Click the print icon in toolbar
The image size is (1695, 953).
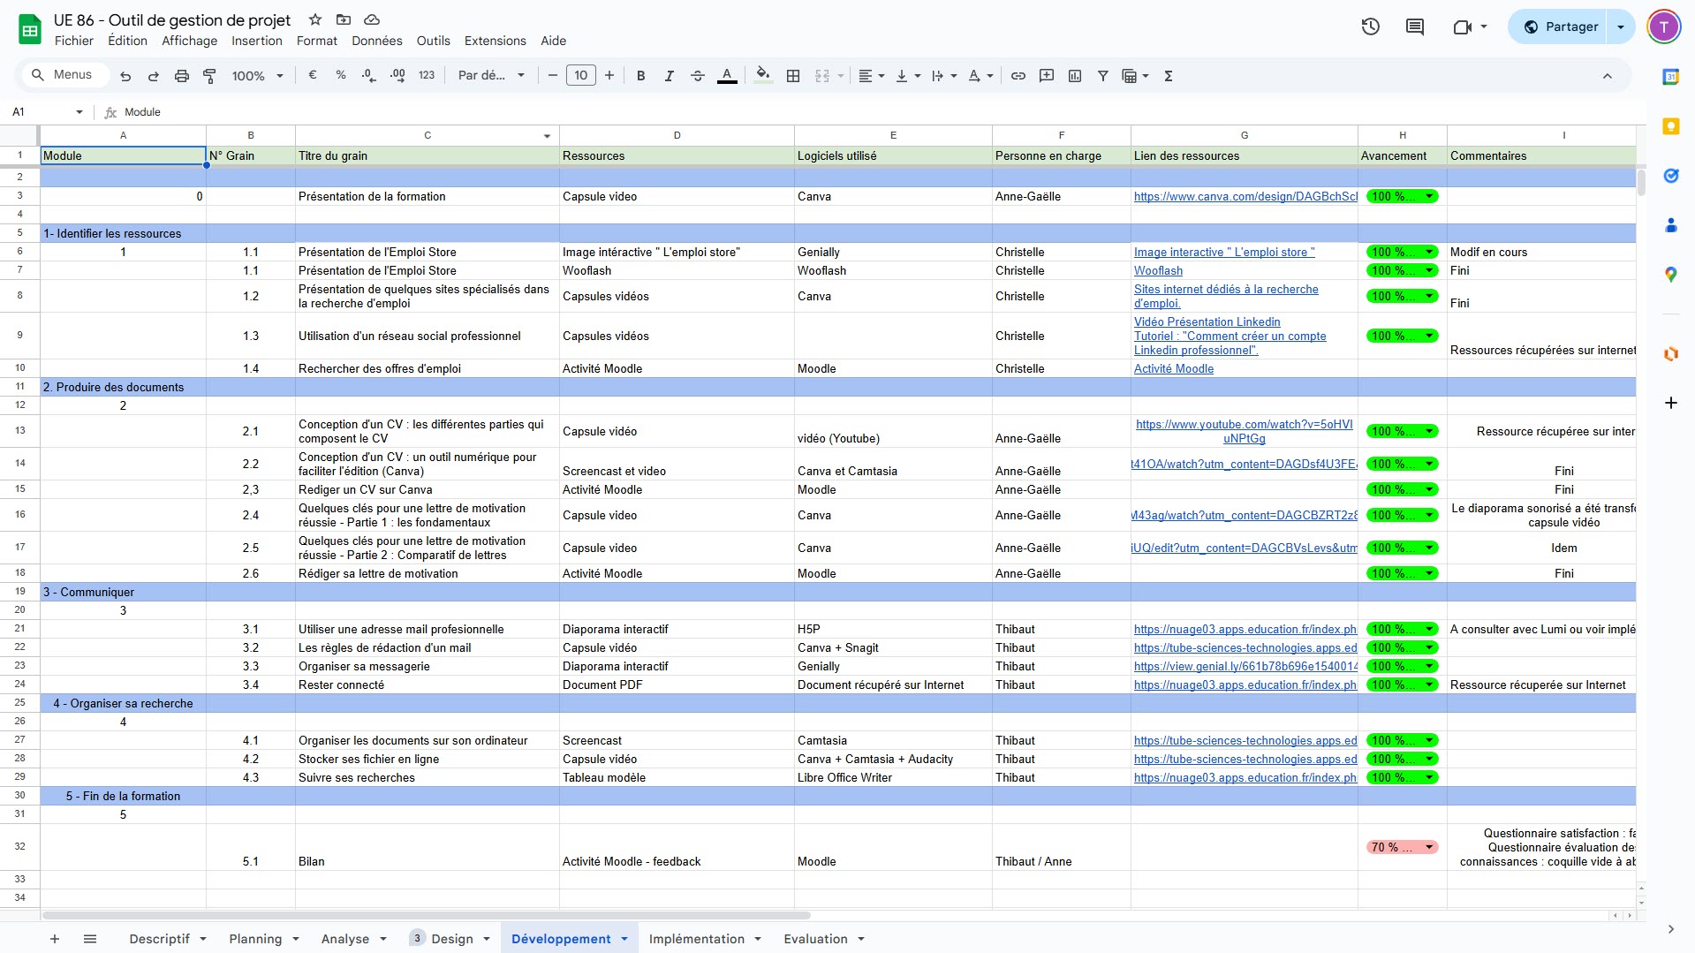(181, 76)
